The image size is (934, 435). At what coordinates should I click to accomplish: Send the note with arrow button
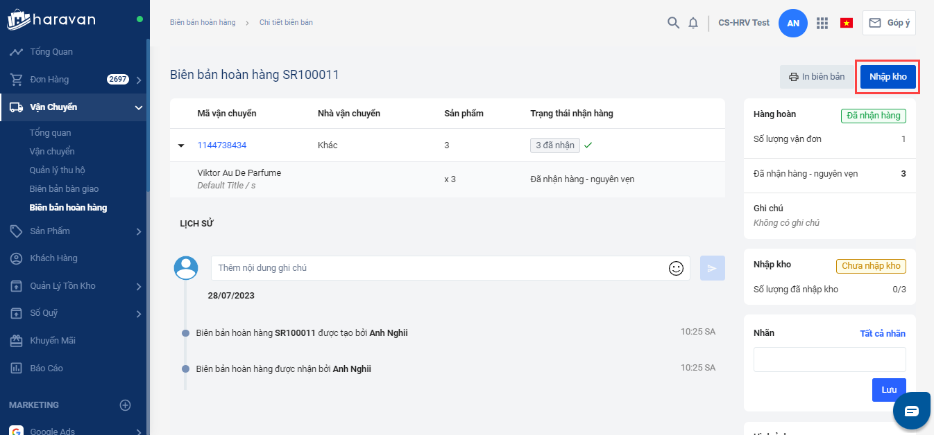(712, 268)
